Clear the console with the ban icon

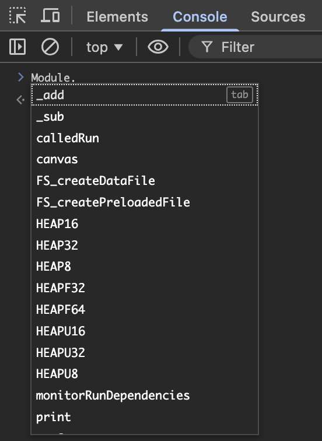[x=50, y=47]
